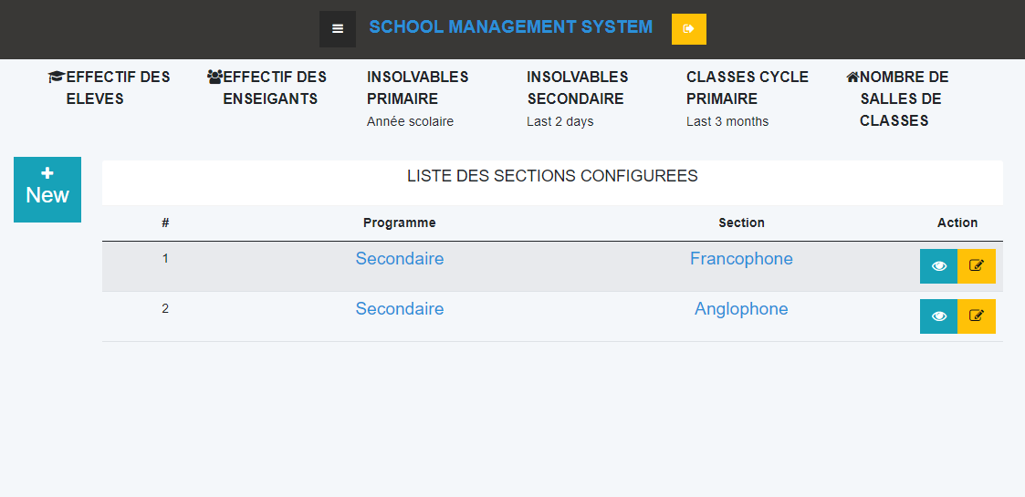Image resolution: width=1025 pixels, height=497 pixels.
Task: Click the Programme column header
Action: (x=400, y=223)
